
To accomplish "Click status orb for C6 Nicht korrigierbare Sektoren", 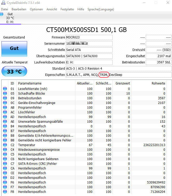I will click(x=5, y=159).
